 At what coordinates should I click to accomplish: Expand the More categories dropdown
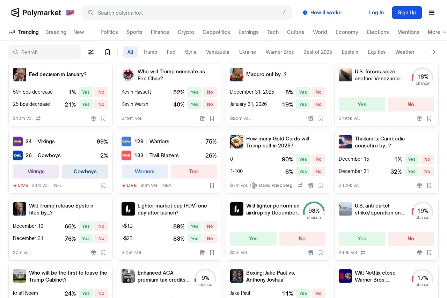pyautogui.click(x=437, y=32)
